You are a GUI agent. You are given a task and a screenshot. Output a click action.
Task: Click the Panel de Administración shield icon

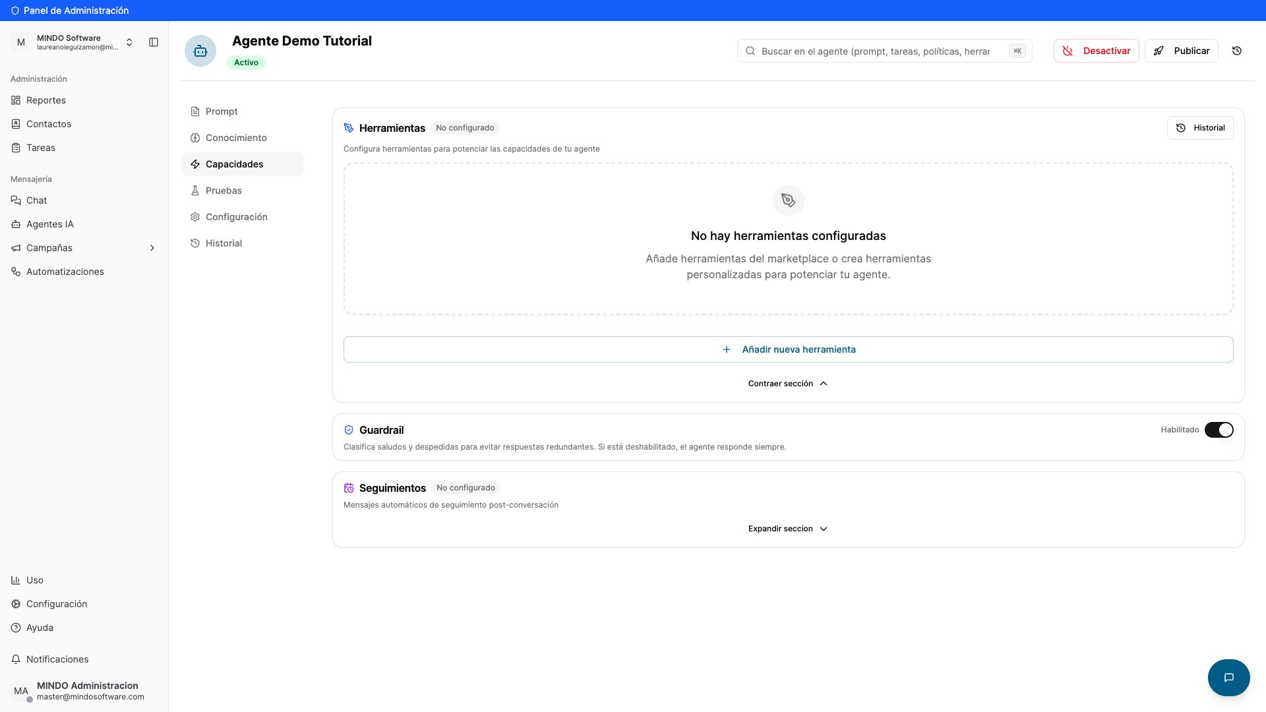click(x=15, y=11)
